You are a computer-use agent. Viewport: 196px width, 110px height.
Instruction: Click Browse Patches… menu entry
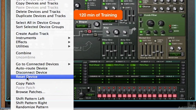click(30, 92)
